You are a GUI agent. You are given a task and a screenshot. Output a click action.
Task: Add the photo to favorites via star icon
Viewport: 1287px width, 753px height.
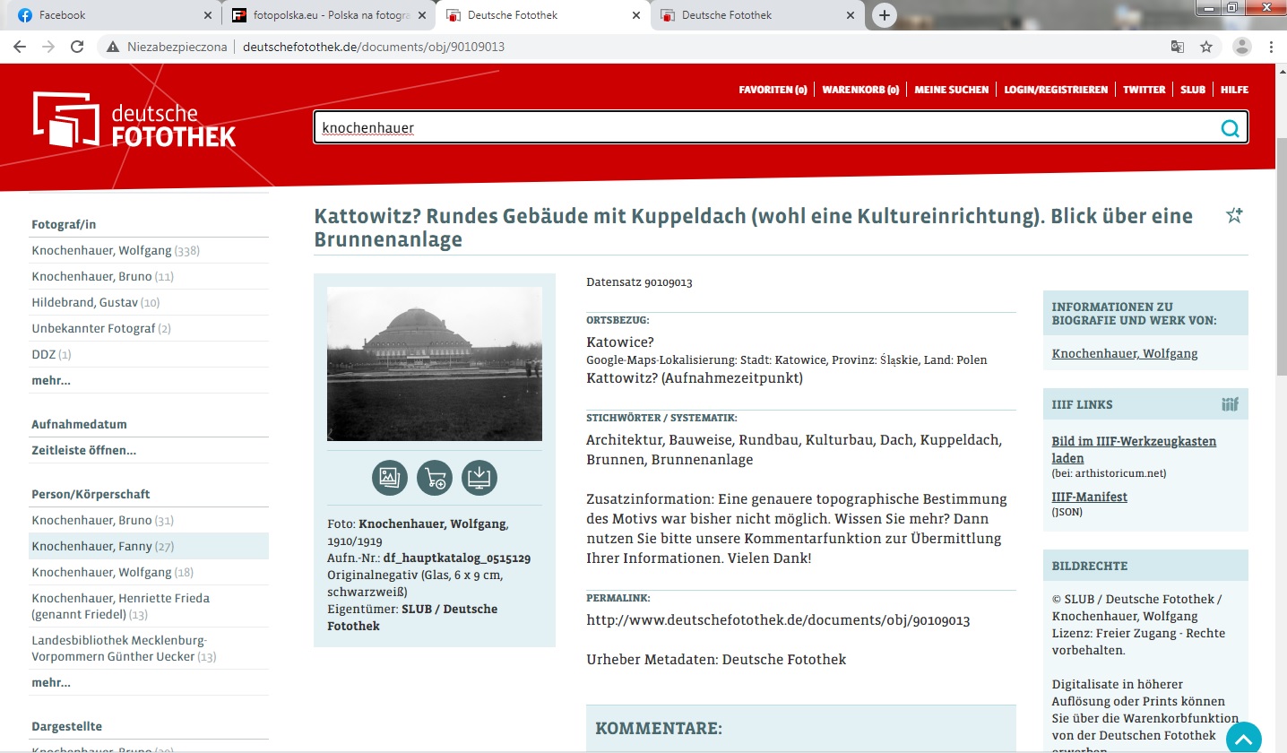[x=1234, y=215]
